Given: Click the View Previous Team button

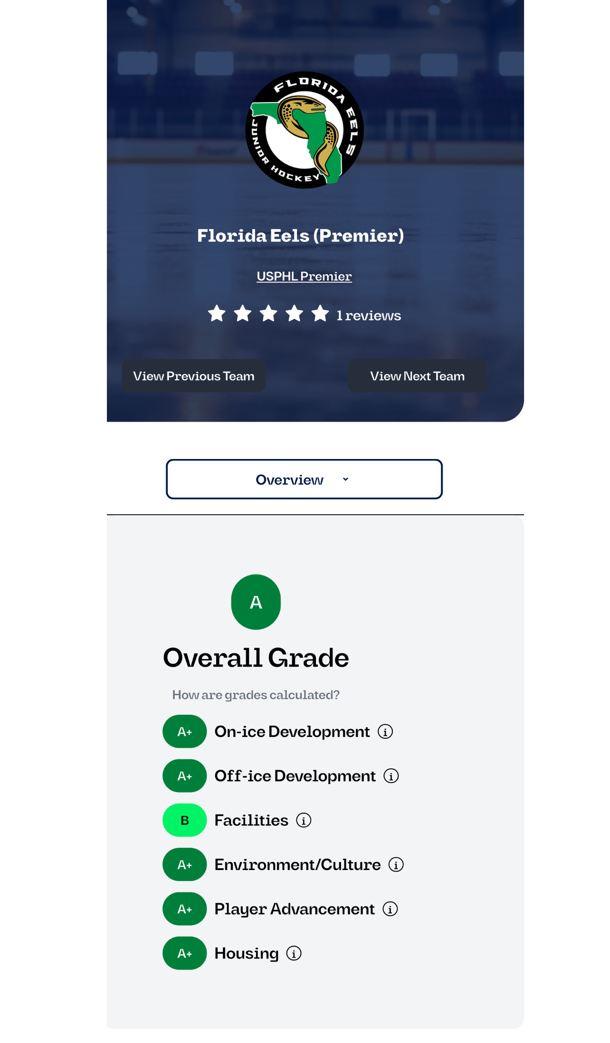Looking at the screenshot, I should click(193, 376).
